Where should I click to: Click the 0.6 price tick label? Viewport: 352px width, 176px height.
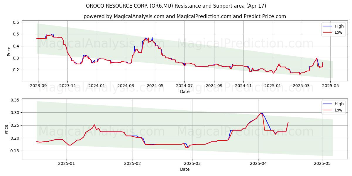[x=16, y=22]
